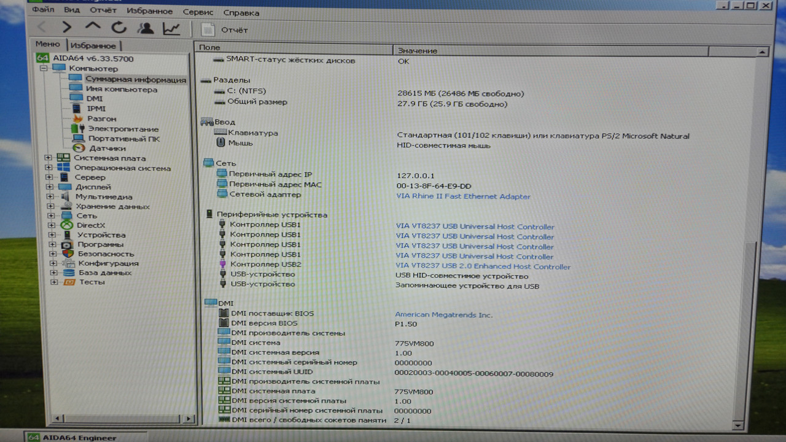Collapse the Компьютер tree node
This screenshot has width=786, height=442.
tap(44, 69)
